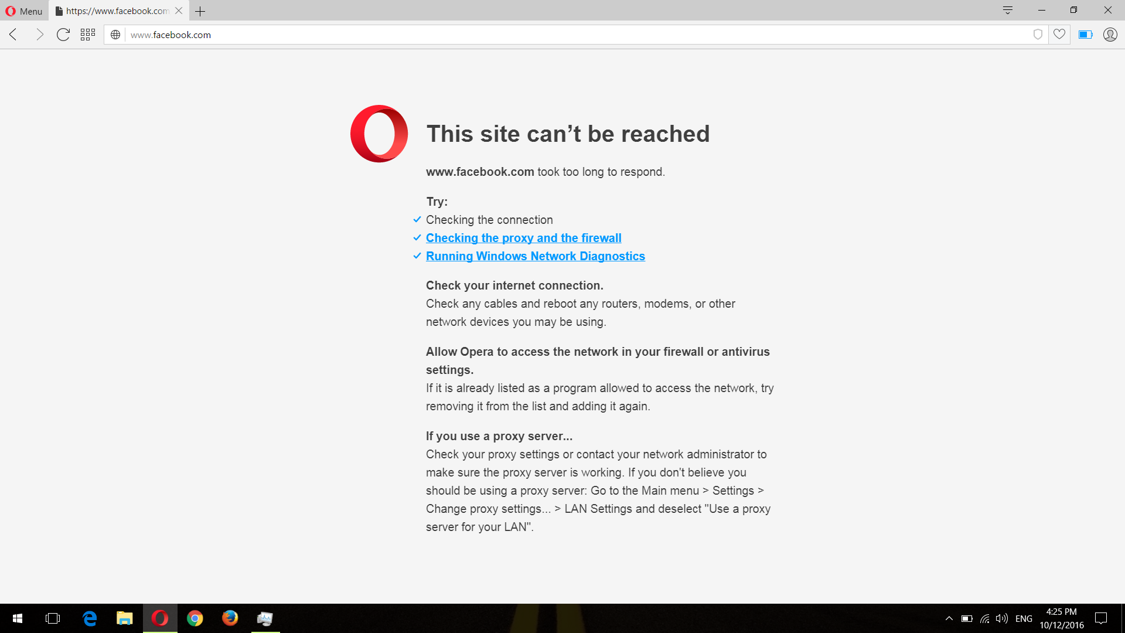The image size is (1125, 633).
Task: Click 'Checking the connection' text
Action: 489,220
